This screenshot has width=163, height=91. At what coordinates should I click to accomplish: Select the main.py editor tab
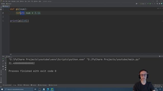[6, 6]
